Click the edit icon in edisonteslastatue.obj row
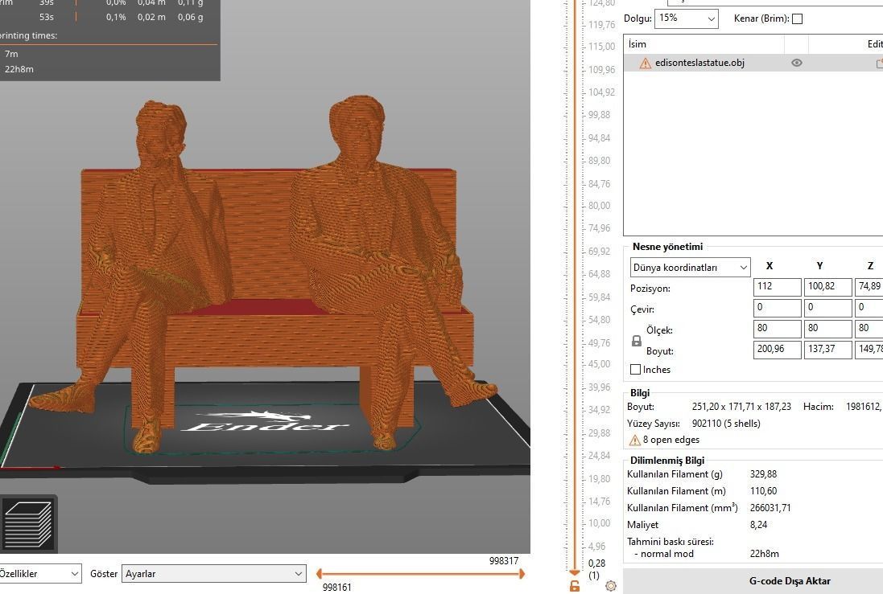The height and width of the screenshot is (594, 883). tap(879, 63)
